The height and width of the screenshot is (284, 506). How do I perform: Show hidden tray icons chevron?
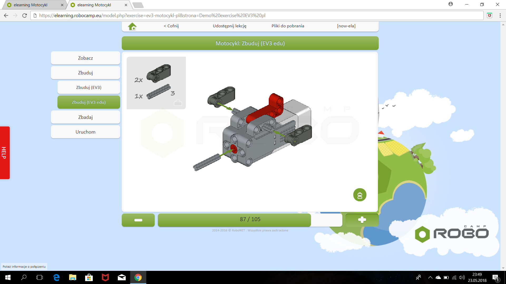430,277
